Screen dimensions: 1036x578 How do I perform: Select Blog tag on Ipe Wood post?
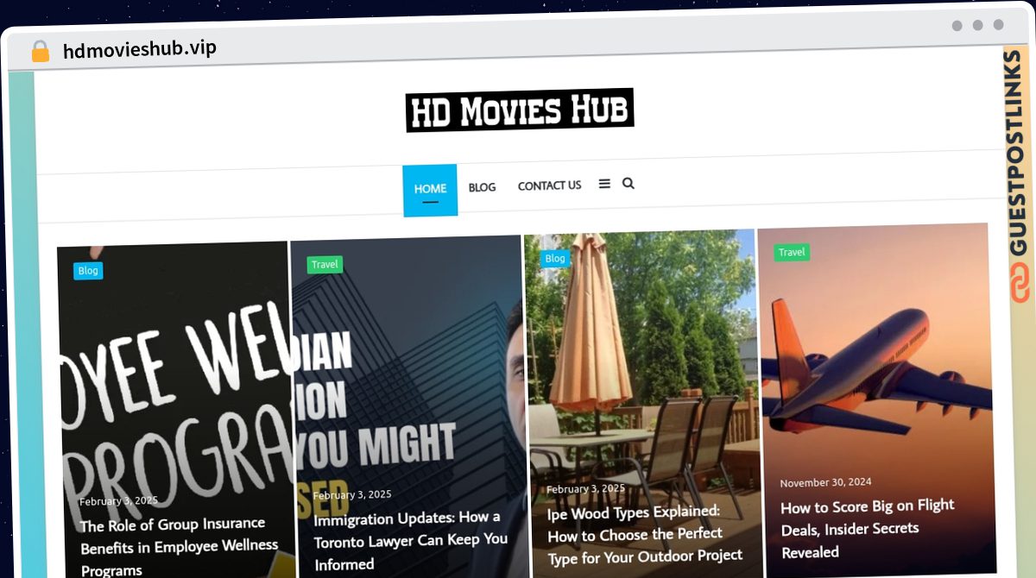[555, 258]
